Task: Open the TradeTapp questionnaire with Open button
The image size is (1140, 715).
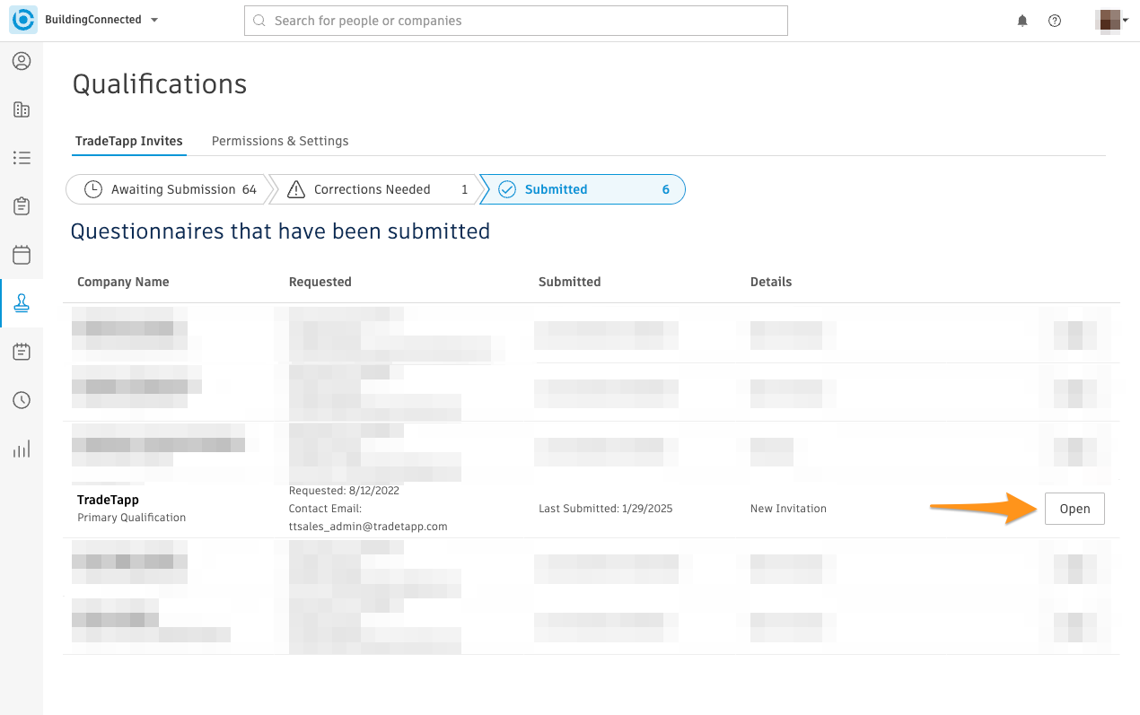Action: point(1074,509)
